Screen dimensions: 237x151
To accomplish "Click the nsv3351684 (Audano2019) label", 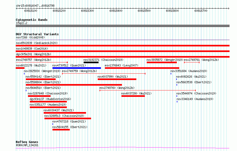I will tap(189, 71).
